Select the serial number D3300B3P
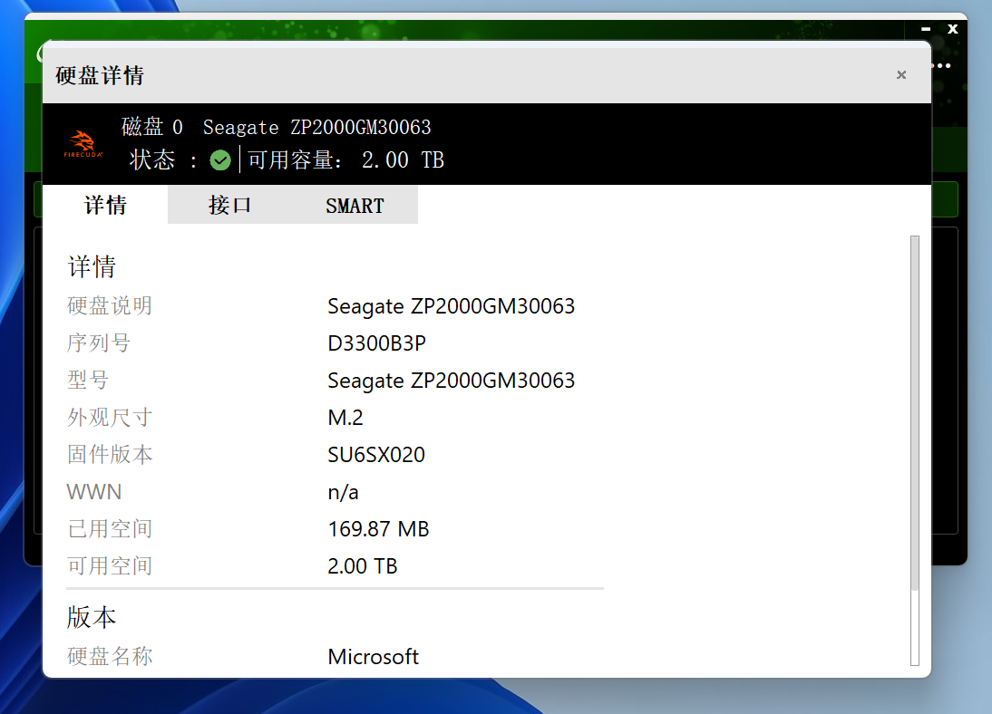 (376, 343)
